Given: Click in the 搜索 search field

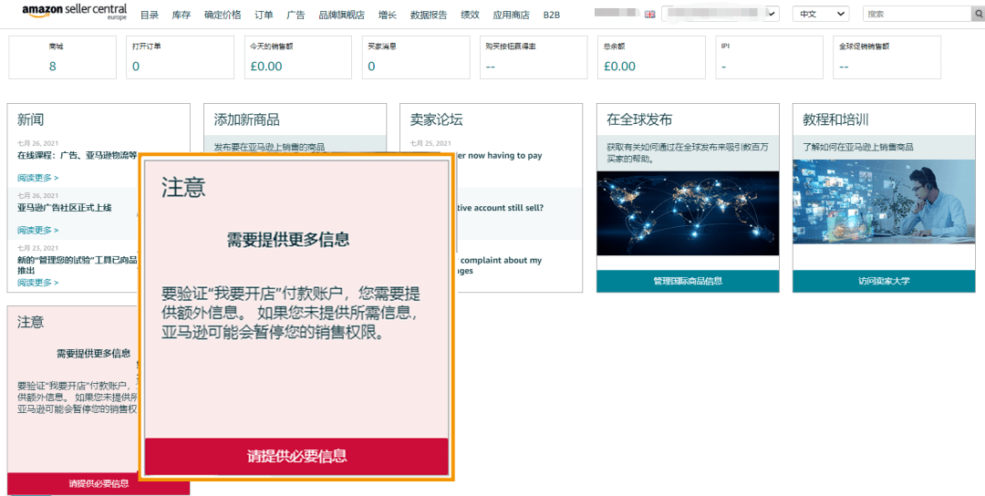Looking at the screenshot, I should point(915,15).
